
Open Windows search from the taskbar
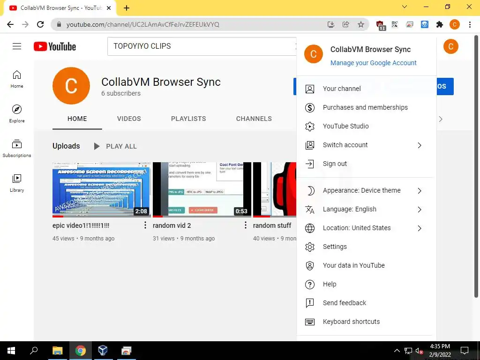click(34, 351)
